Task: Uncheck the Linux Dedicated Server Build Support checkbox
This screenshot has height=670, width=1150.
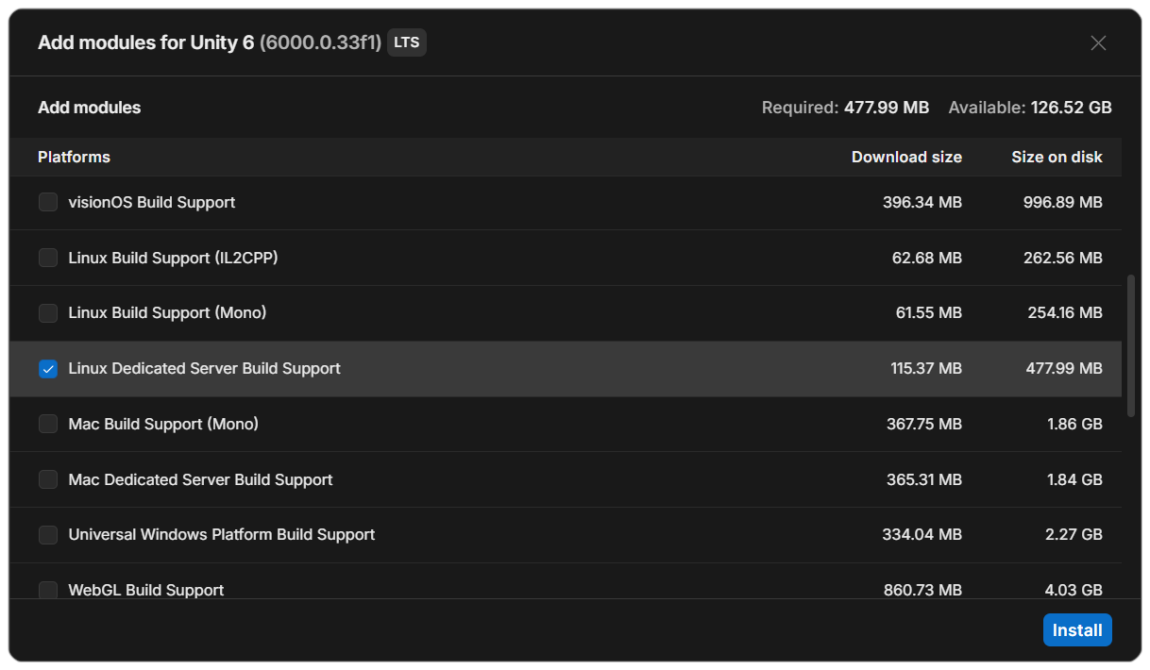Action: 48,369
